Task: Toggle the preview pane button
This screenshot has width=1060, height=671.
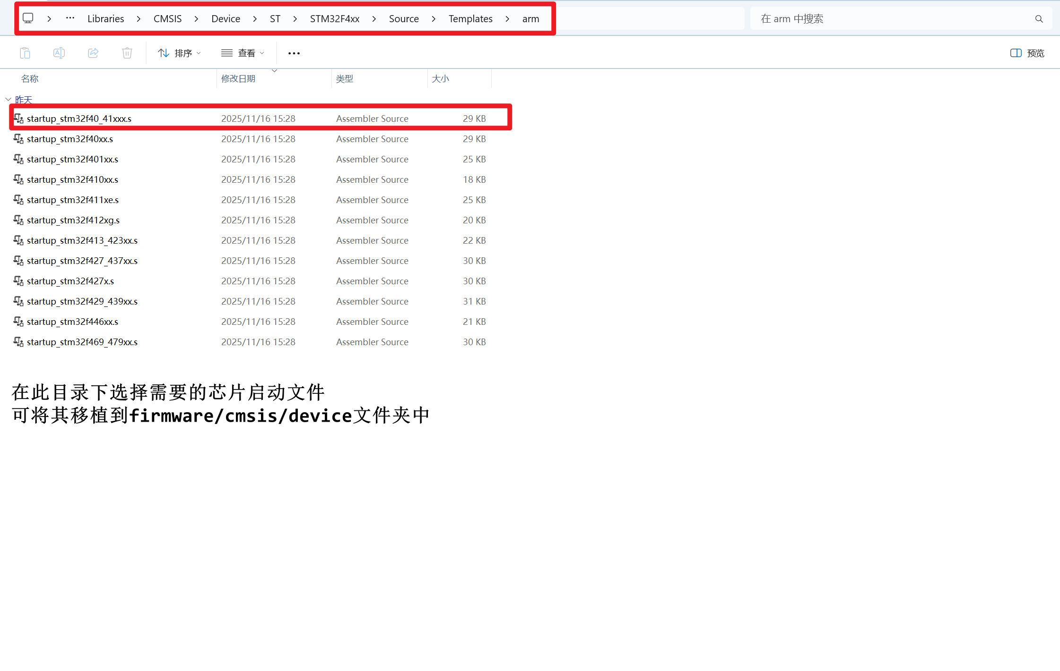Action: 1027,53
